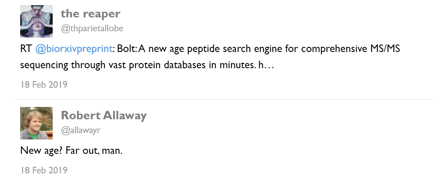The image size is (435, 180).
Task: Open the date under the reaper's tweet
Action: click(x=44, y=84)
